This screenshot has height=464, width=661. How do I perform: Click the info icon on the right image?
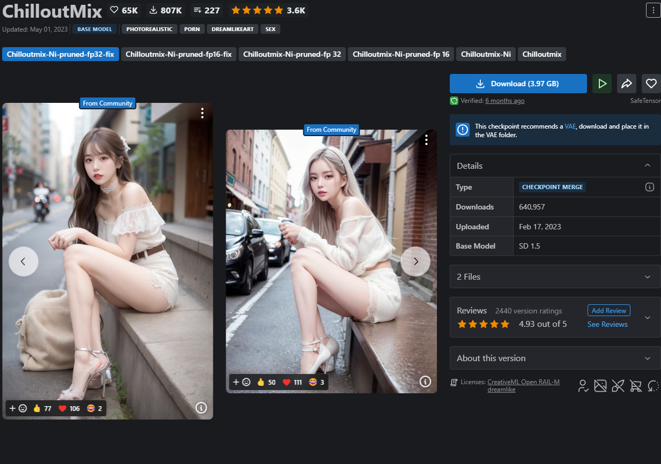point(425,381)
